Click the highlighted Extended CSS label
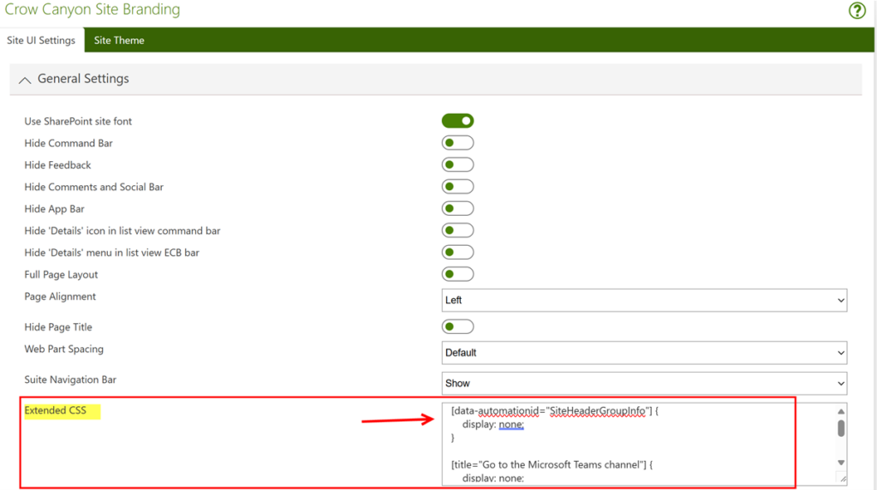 pyautogui.click(x=56, y=410)
